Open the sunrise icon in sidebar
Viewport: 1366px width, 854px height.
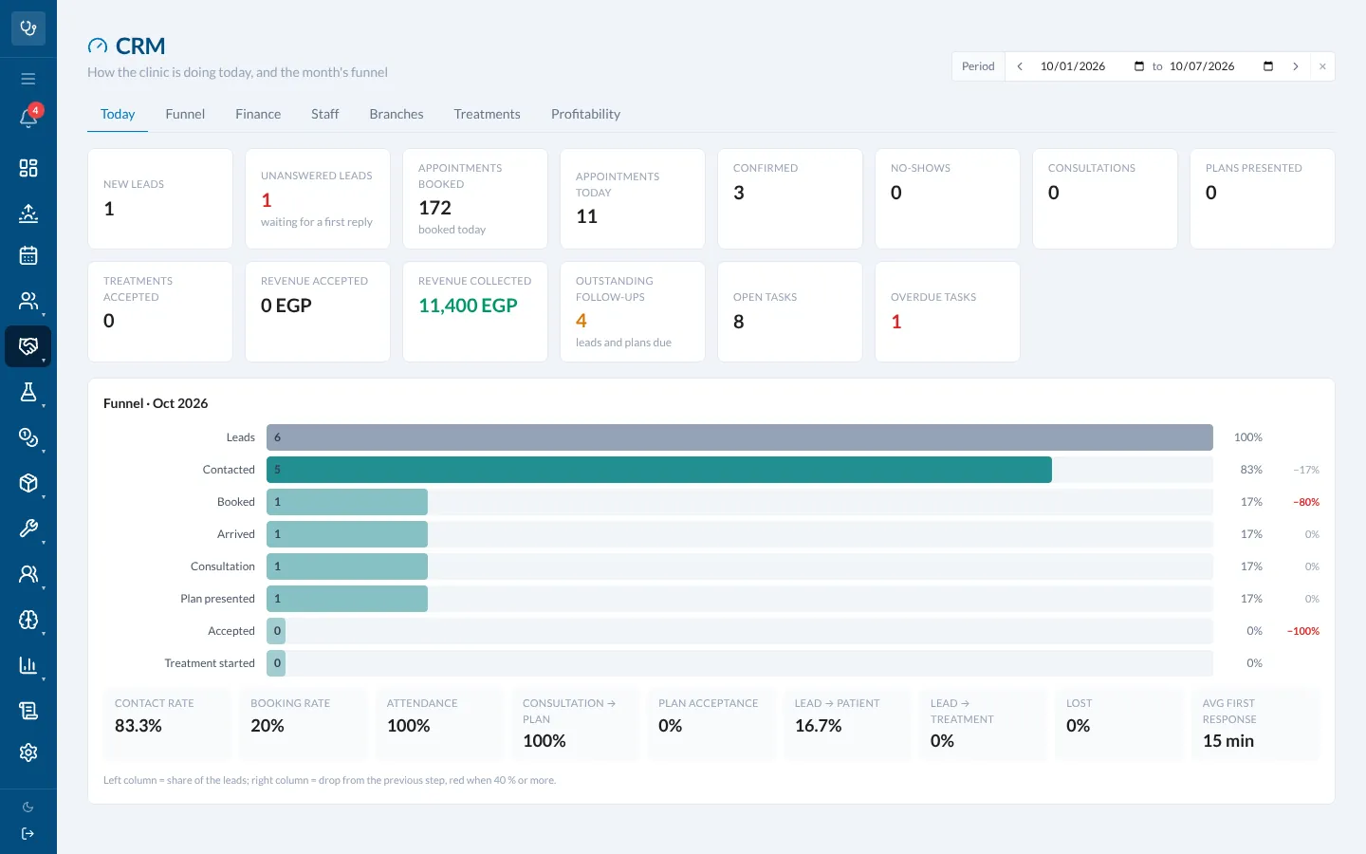[28, 213]
